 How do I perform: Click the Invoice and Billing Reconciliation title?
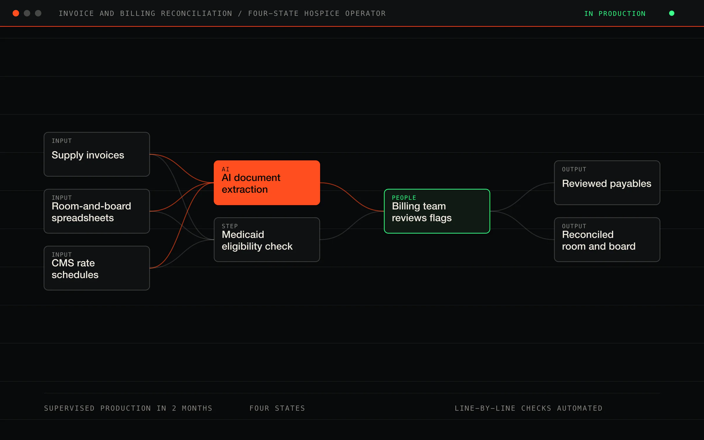(x=145, y=13)
